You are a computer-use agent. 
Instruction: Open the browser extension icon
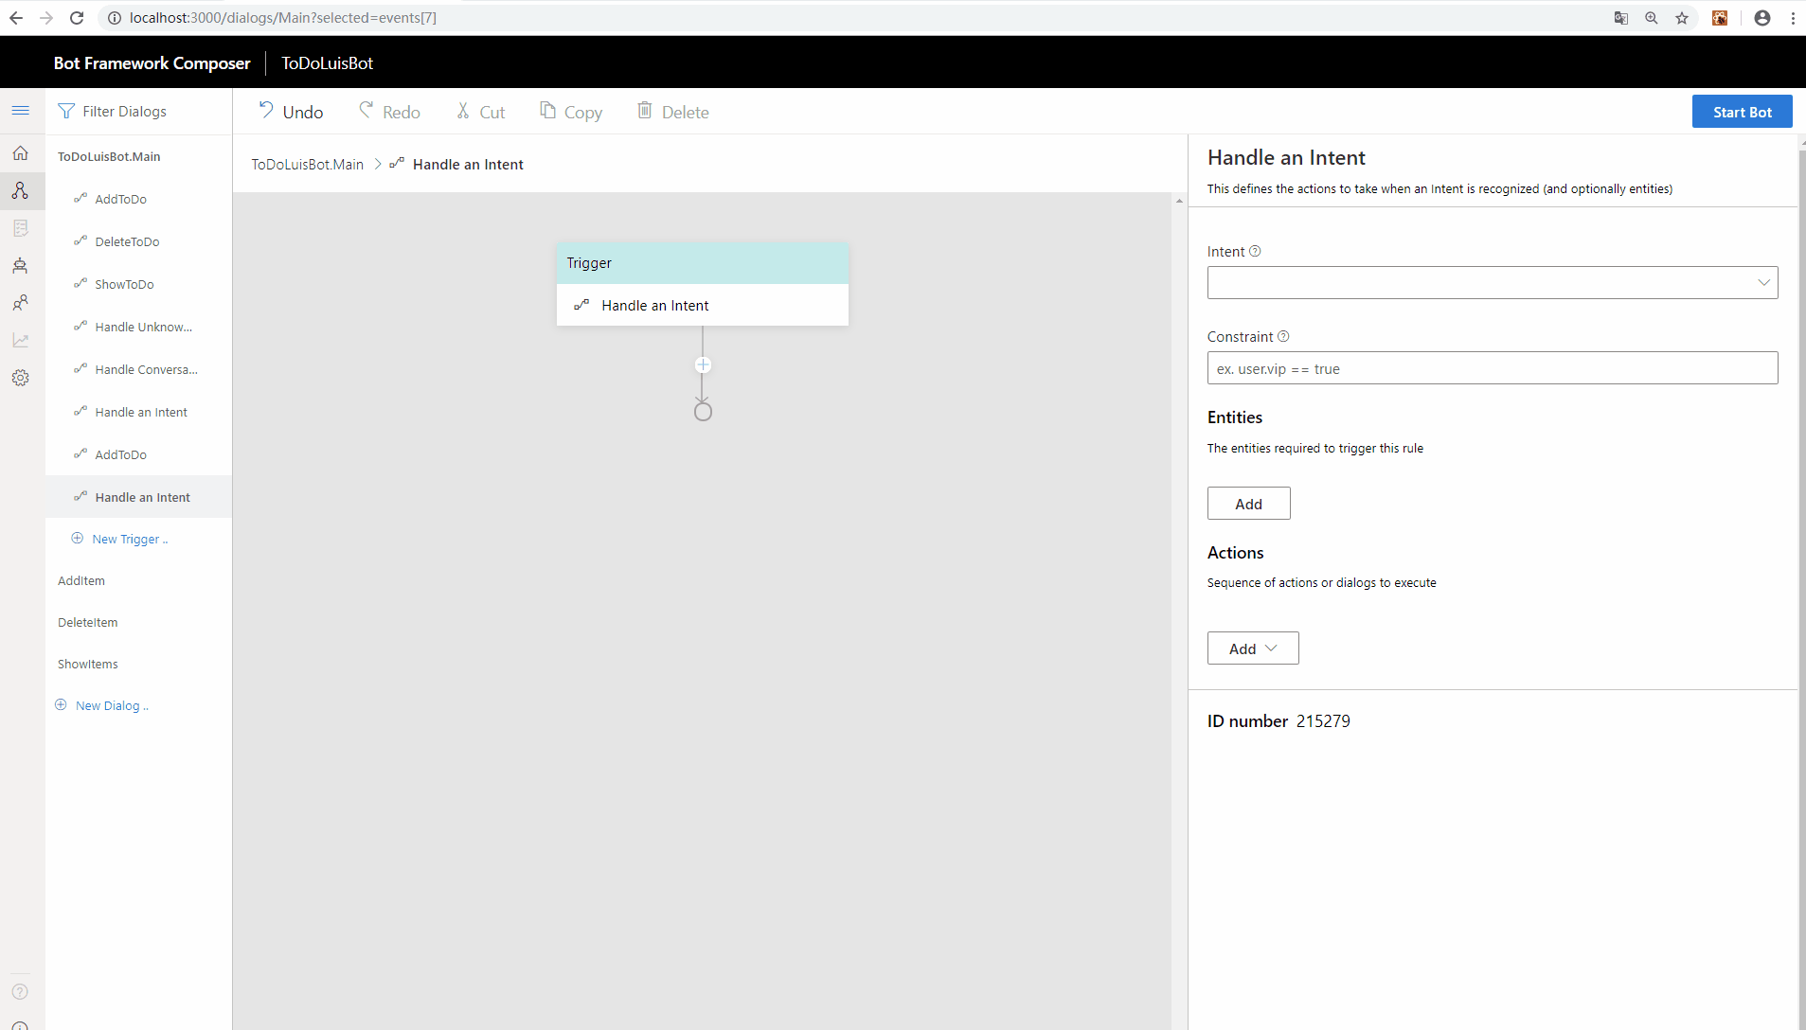1720,18
